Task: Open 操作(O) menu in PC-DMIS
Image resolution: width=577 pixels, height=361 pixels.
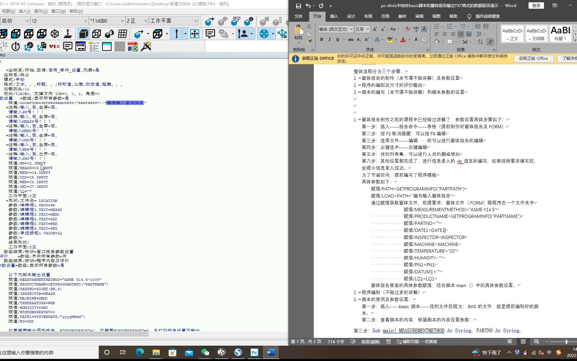Action: point(41,11)
